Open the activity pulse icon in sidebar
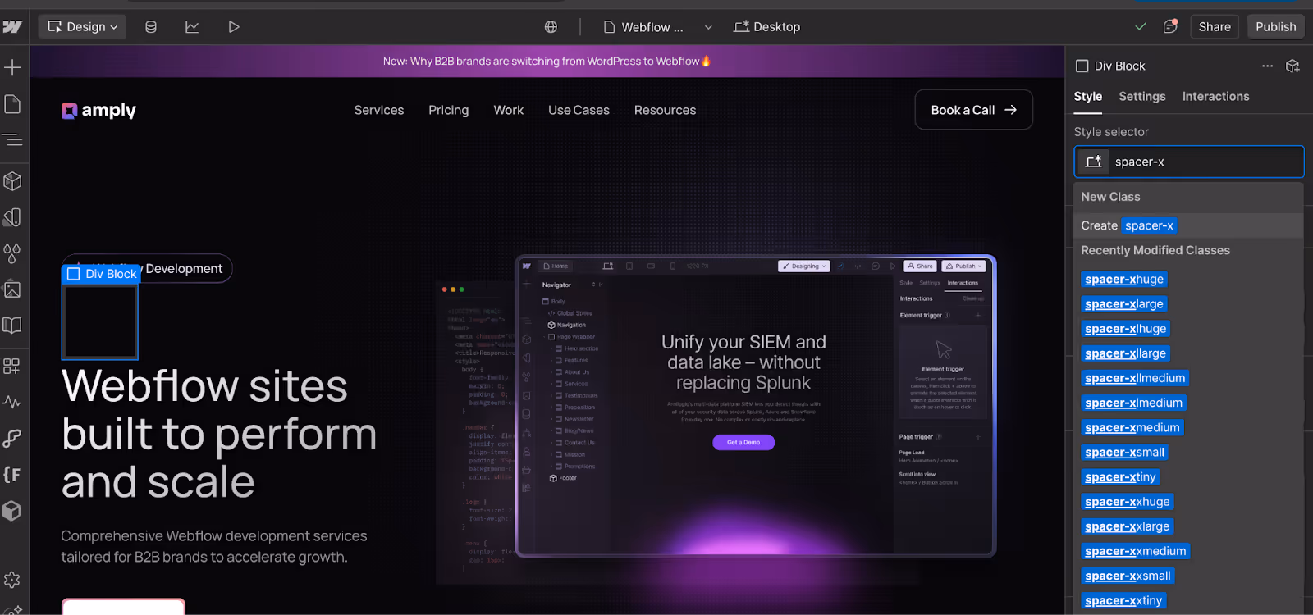Image resolution: width=1313 pixels, height=615 pixels. pos(12,402)
